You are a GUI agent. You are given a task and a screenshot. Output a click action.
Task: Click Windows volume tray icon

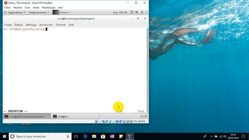[x=225, y=136]
